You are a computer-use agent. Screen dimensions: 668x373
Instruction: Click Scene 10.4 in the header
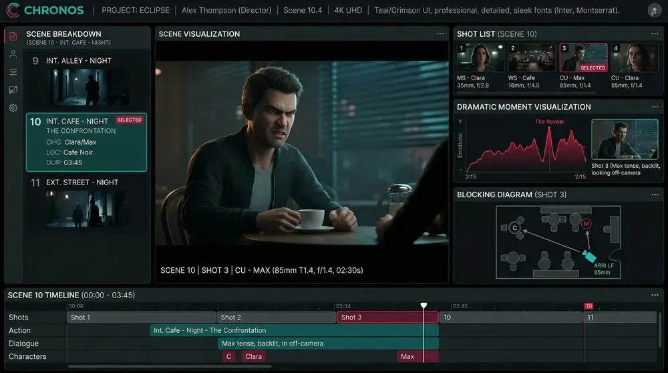(303, 10)
